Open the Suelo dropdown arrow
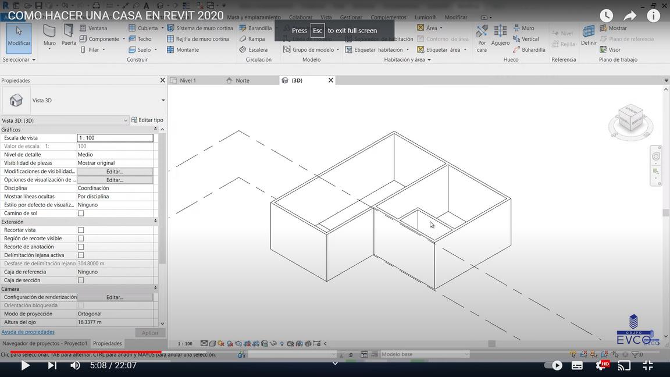The image size is (670, 377). [x=155, y=49]
